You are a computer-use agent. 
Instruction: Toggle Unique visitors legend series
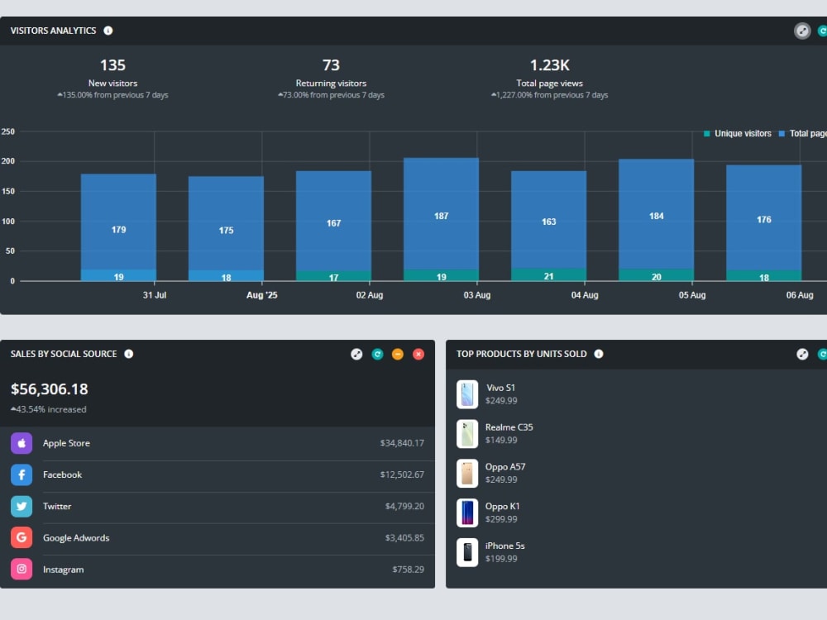(x=738, y=133)
